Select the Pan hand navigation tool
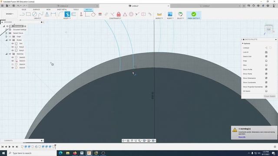 (132, 140)
